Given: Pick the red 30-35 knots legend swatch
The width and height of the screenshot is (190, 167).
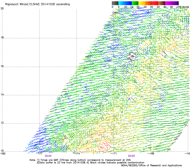Looking at the screenshot, I should click(x=155, y=3).
